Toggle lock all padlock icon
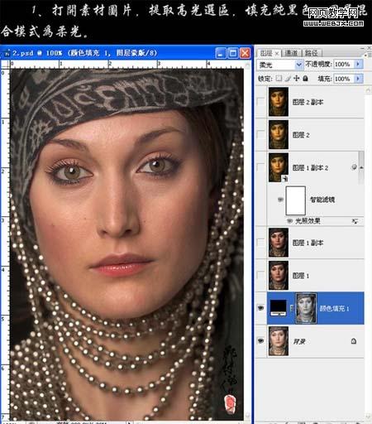This screenshot has height=424, width=372. (x=305, y=79)
